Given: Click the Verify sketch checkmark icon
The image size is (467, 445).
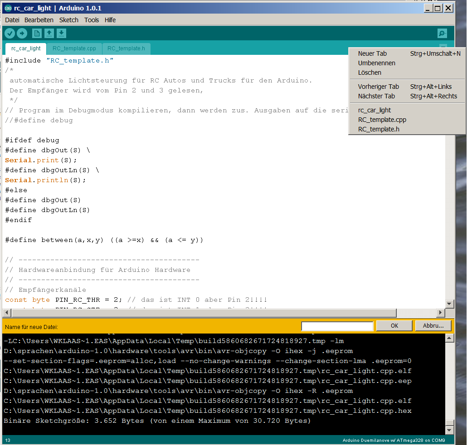Looking at the screenshot, I should tap(10, 33).
